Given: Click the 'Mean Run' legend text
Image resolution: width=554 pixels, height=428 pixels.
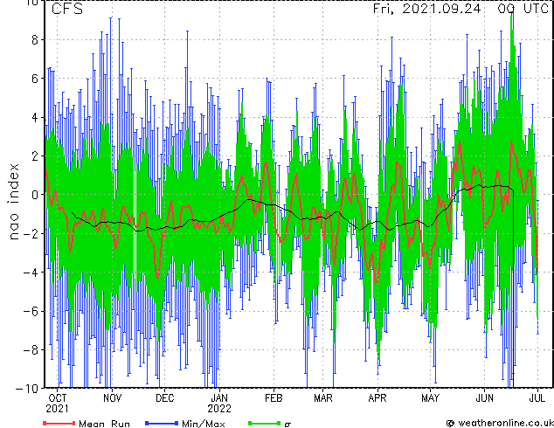Looking at the screenshot, I should [x=104, y=424].
